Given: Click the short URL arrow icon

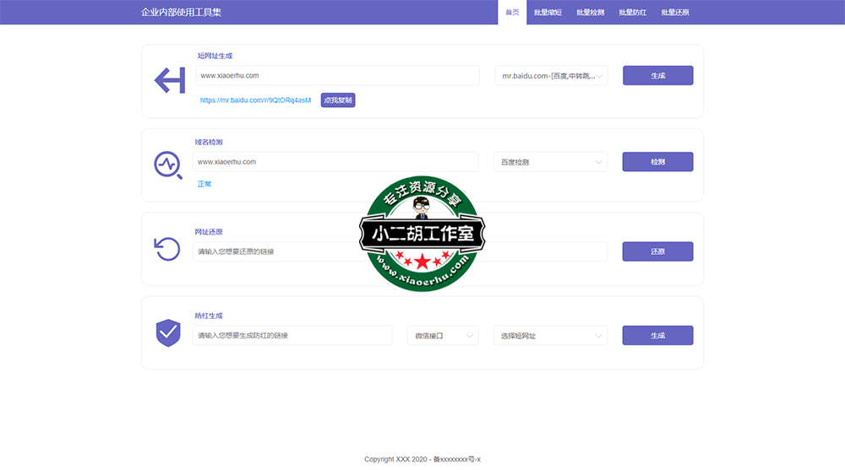Looking at the screenshot, I should pos(169,81).
